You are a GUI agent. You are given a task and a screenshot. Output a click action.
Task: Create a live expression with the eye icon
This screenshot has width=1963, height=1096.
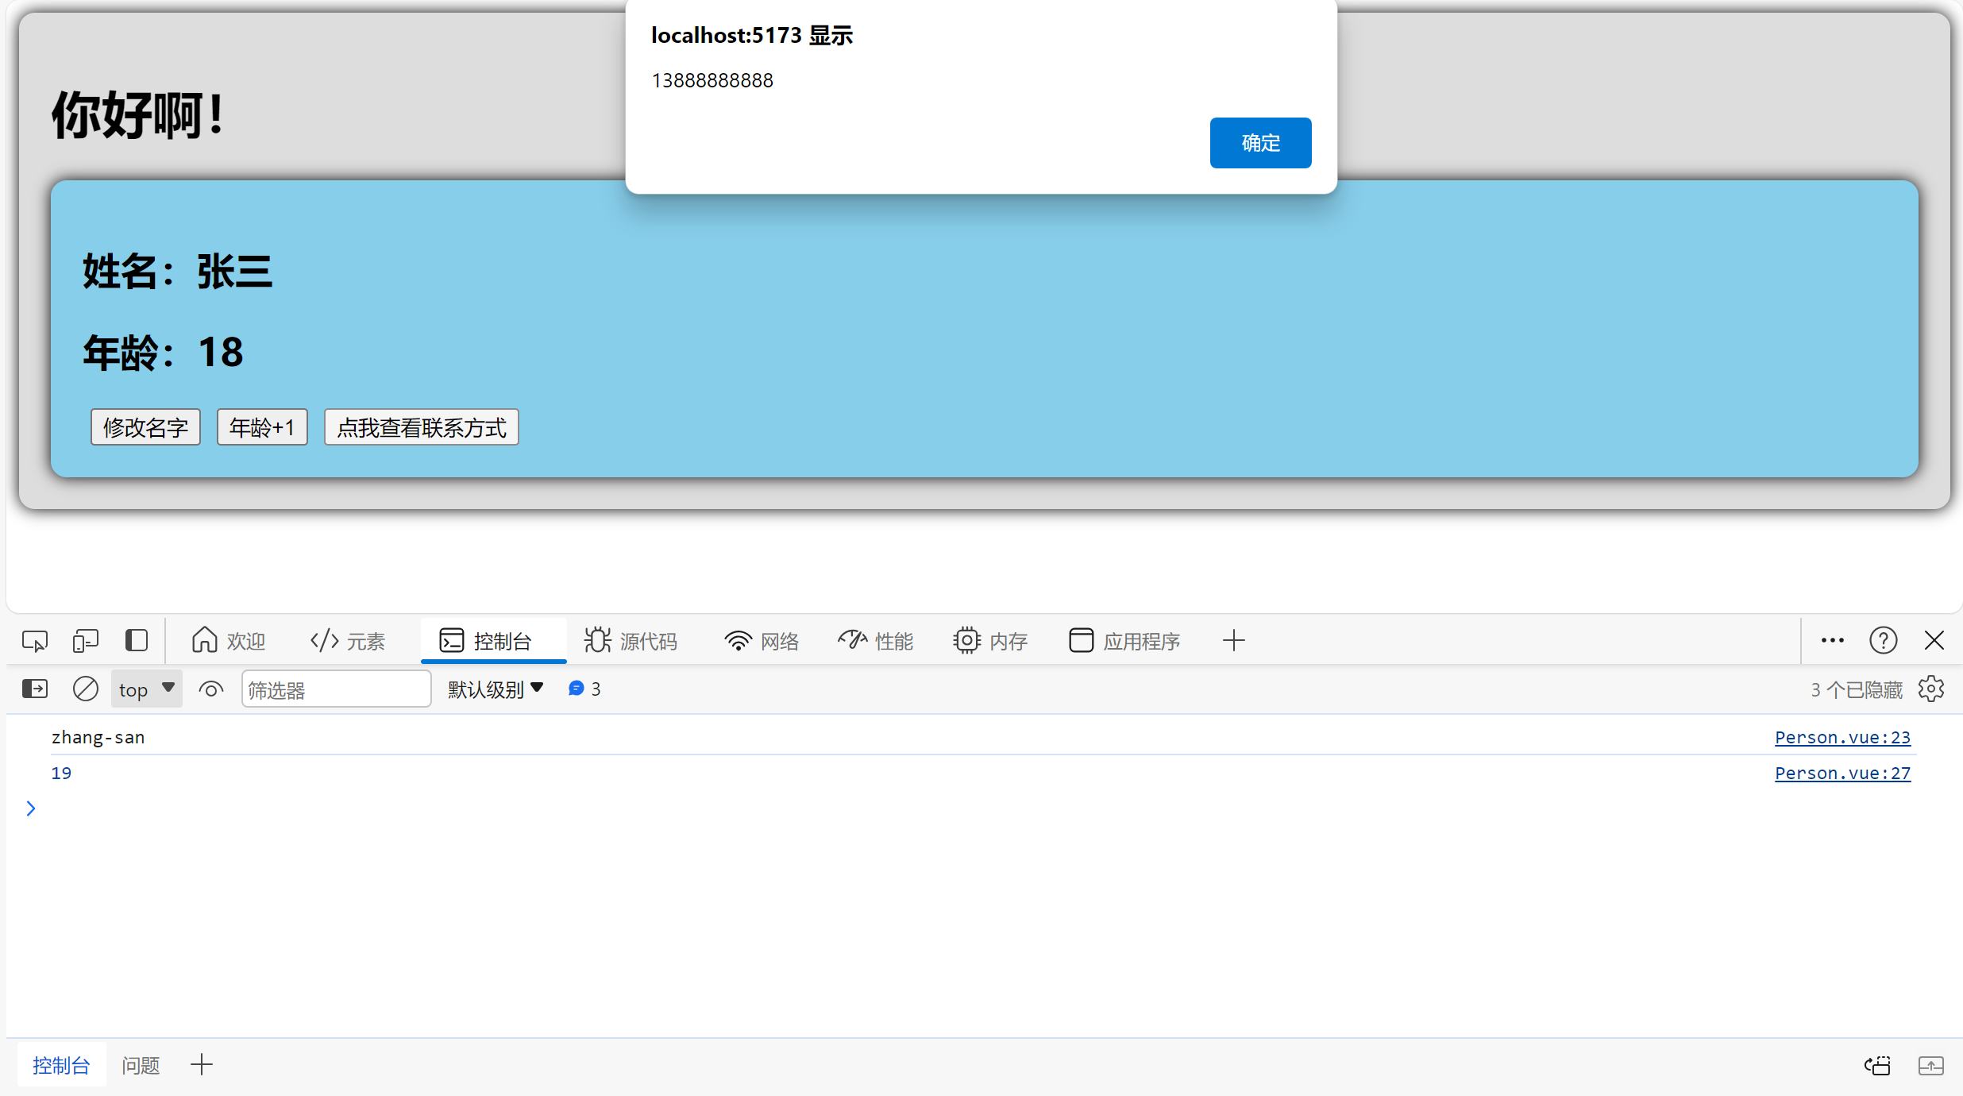click(210, 689)
